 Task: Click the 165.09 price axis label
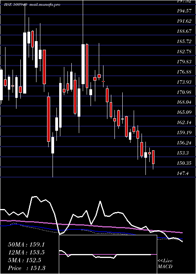click(184, 112)
